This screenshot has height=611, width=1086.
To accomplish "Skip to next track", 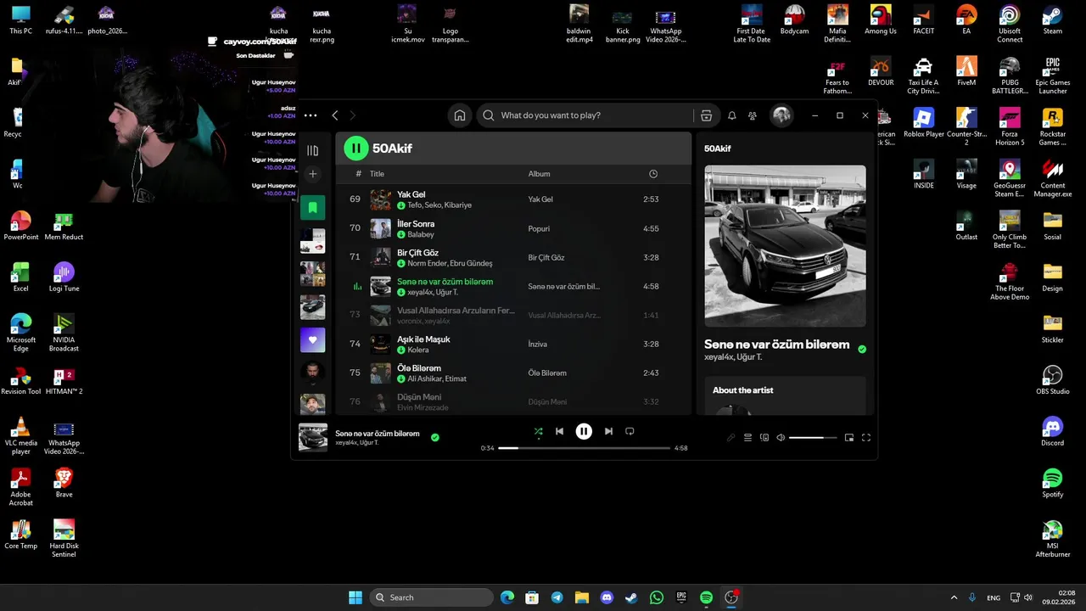I will point(608,431).
